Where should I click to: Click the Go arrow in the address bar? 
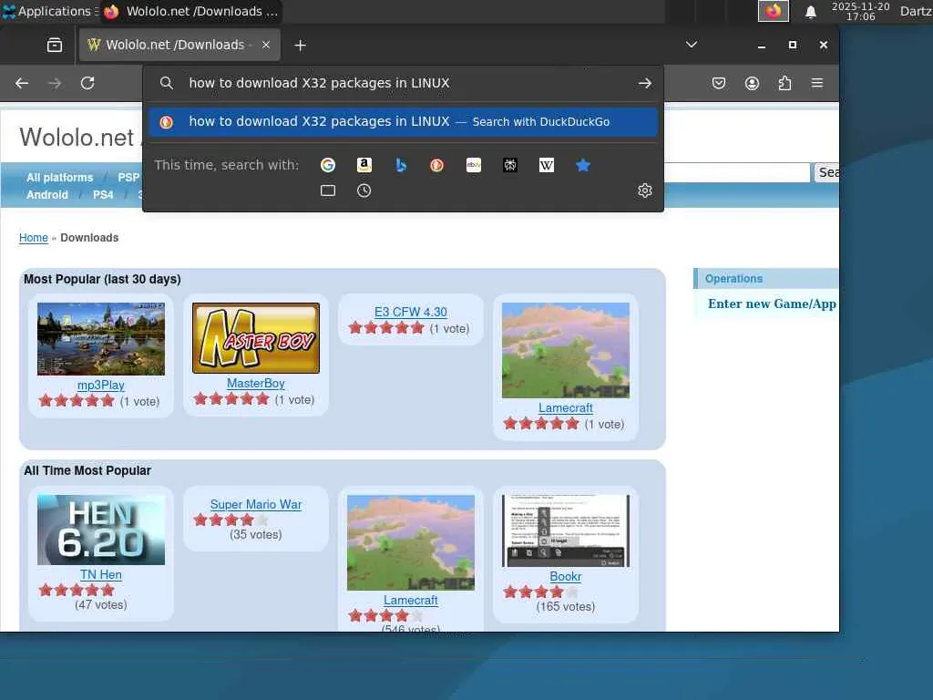click(645, 83)
